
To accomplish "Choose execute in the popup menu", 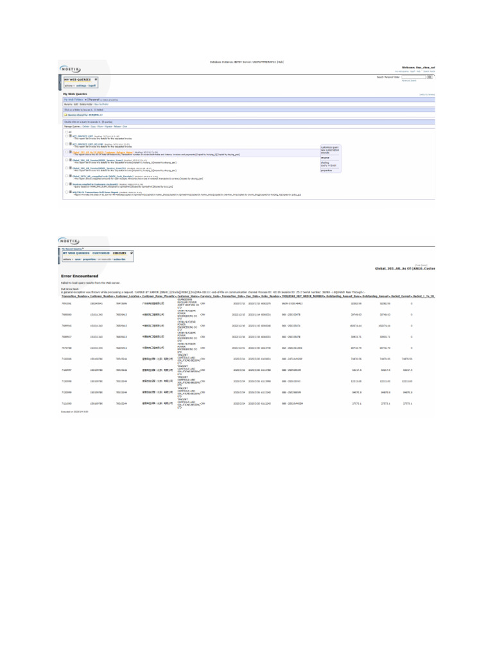I will [325, 153].
